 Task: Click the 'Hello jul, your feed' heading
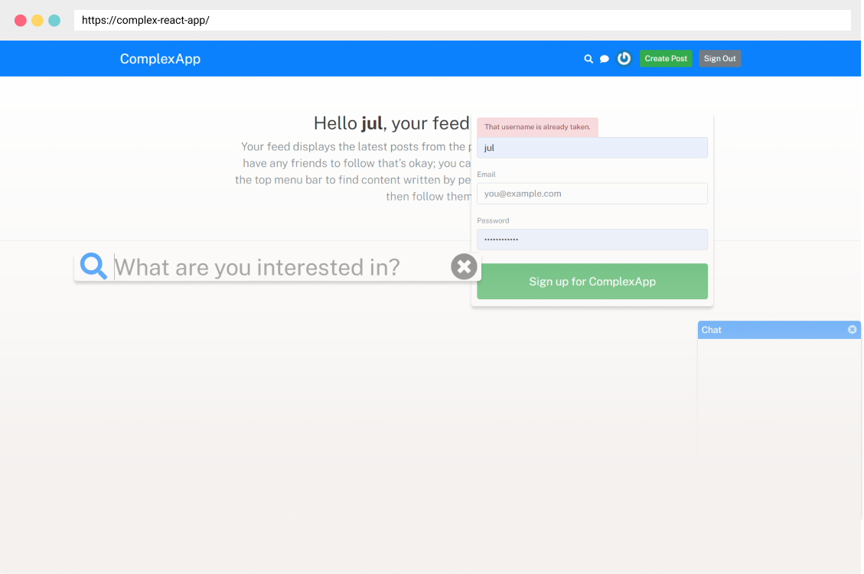click(391, 123)
